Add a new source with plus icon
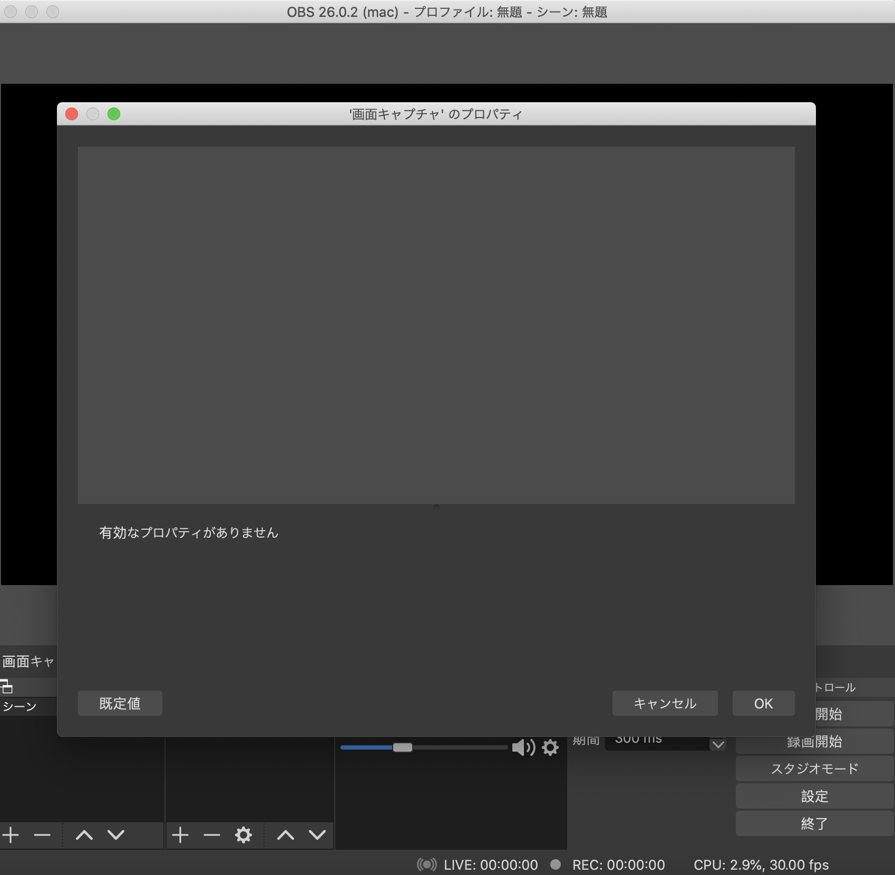895x875 pixels. [x=180, y=835]
